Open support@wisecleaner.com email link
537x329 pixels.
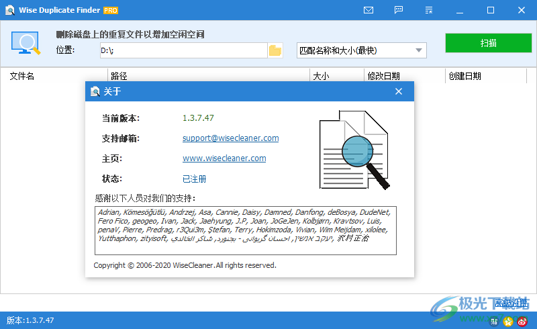[x=230, y=138]
